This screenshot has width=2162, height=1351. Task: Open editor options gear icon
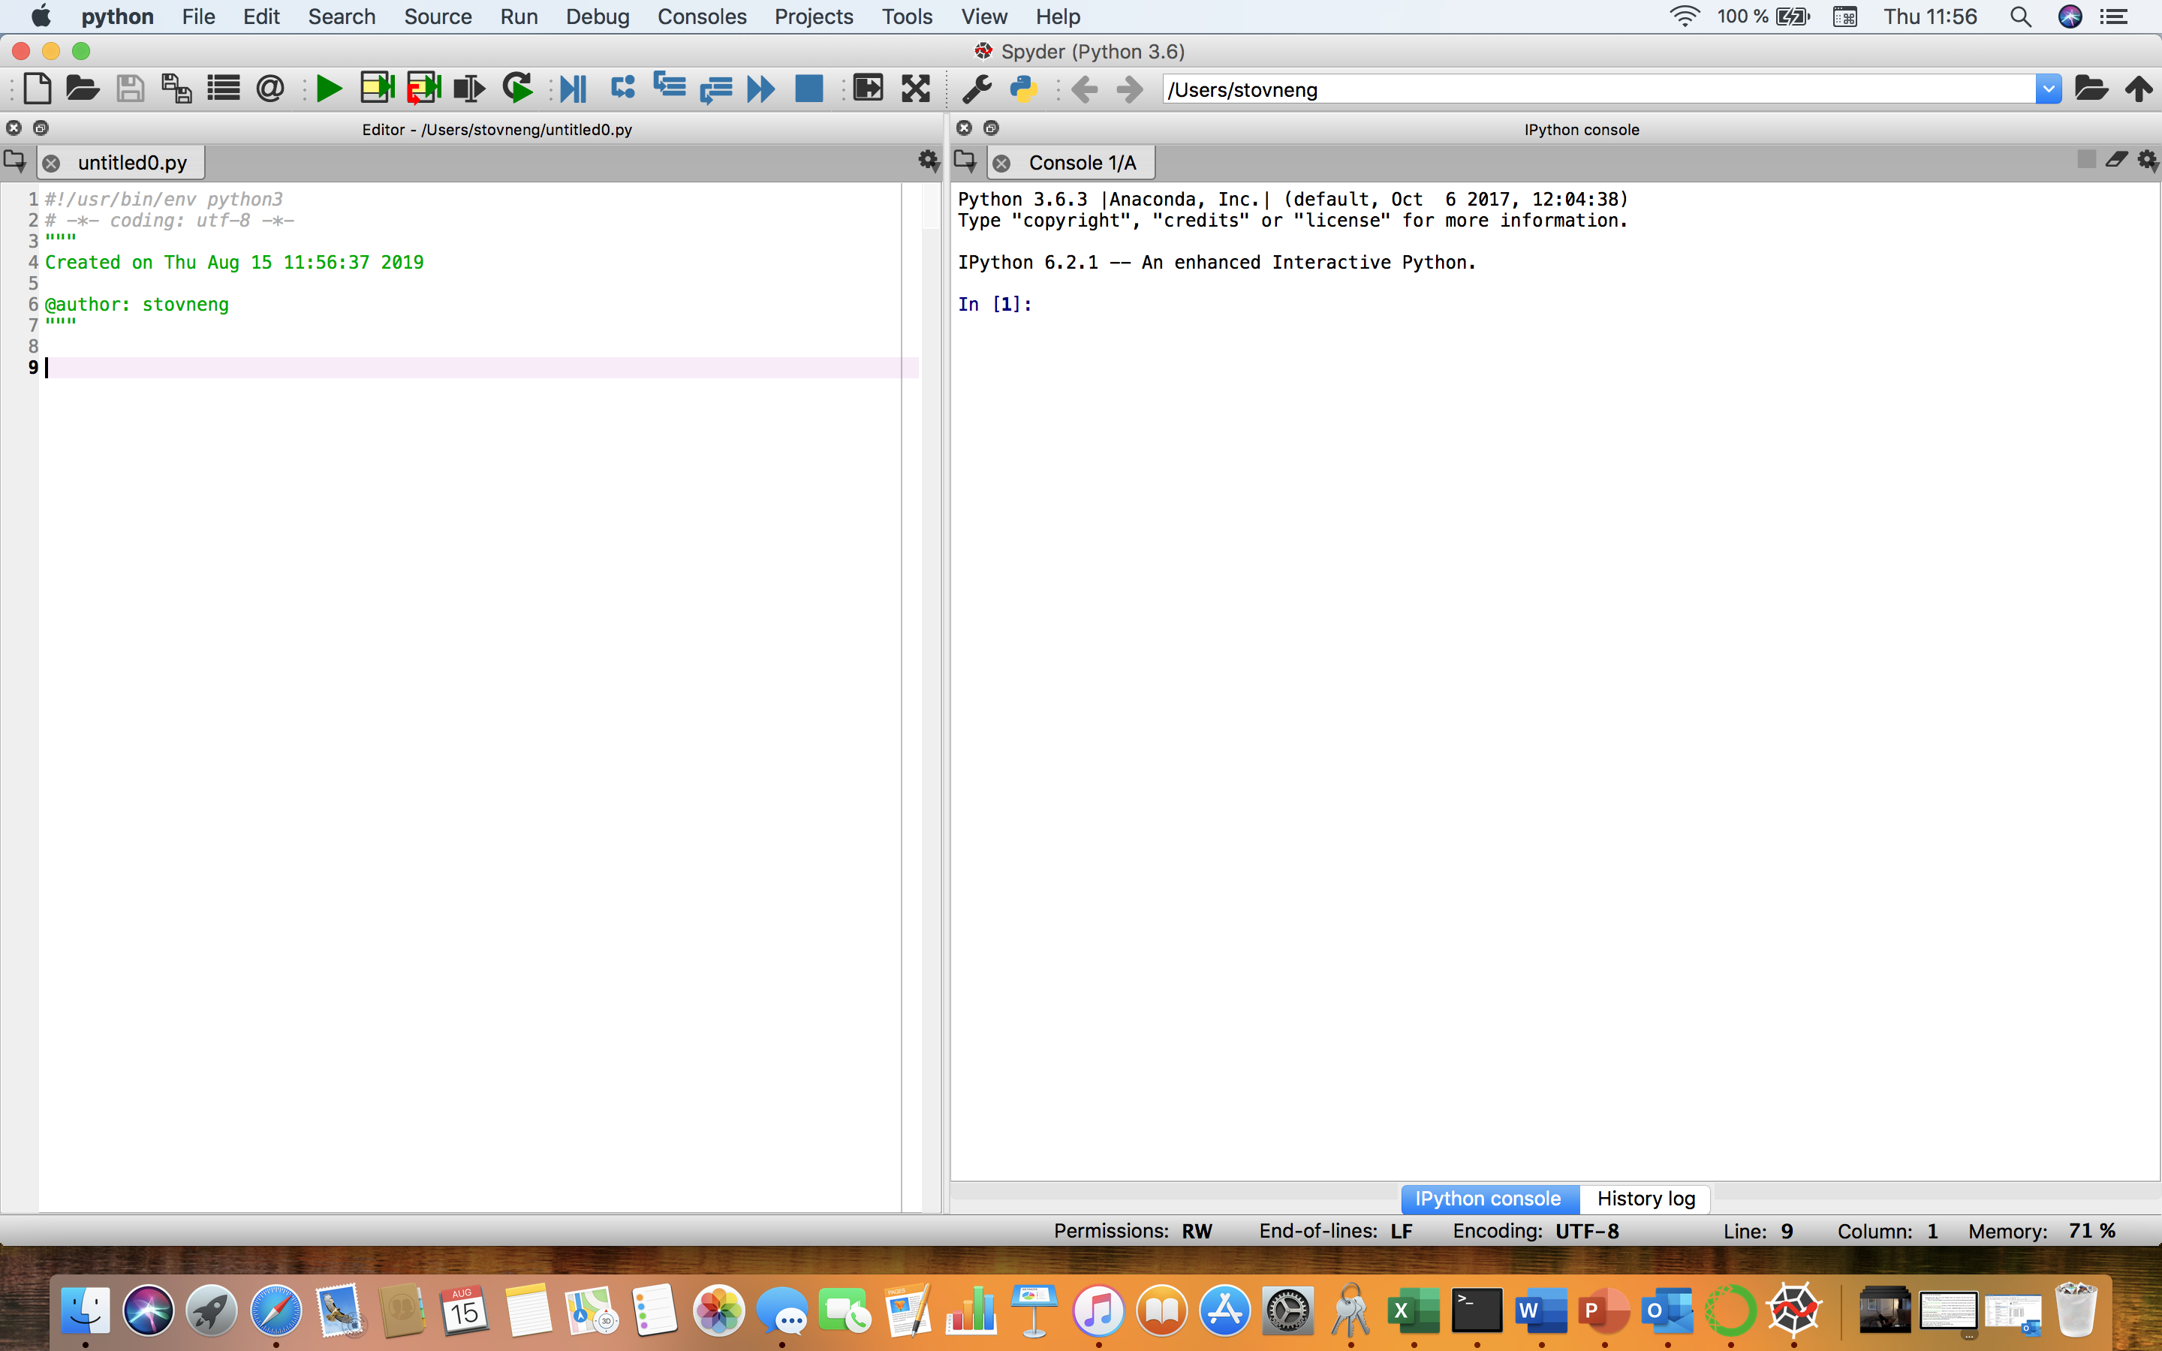point(928,161)
